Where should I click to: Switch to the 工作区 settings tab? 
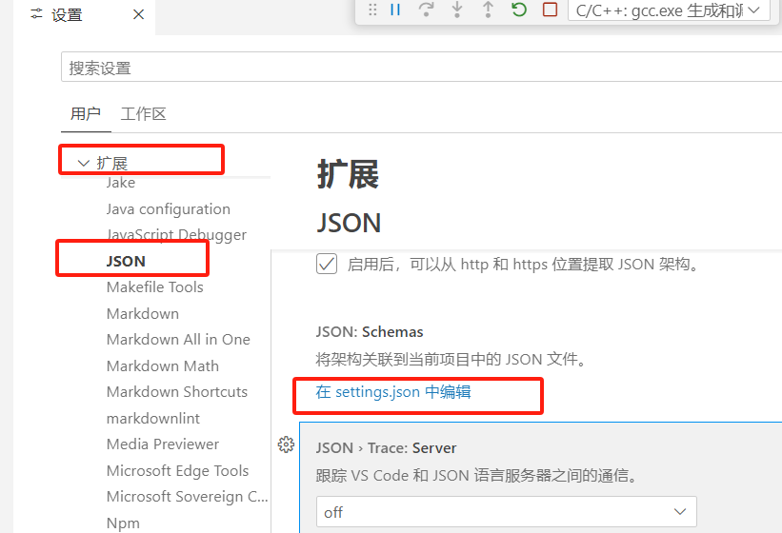click(144, 114)
